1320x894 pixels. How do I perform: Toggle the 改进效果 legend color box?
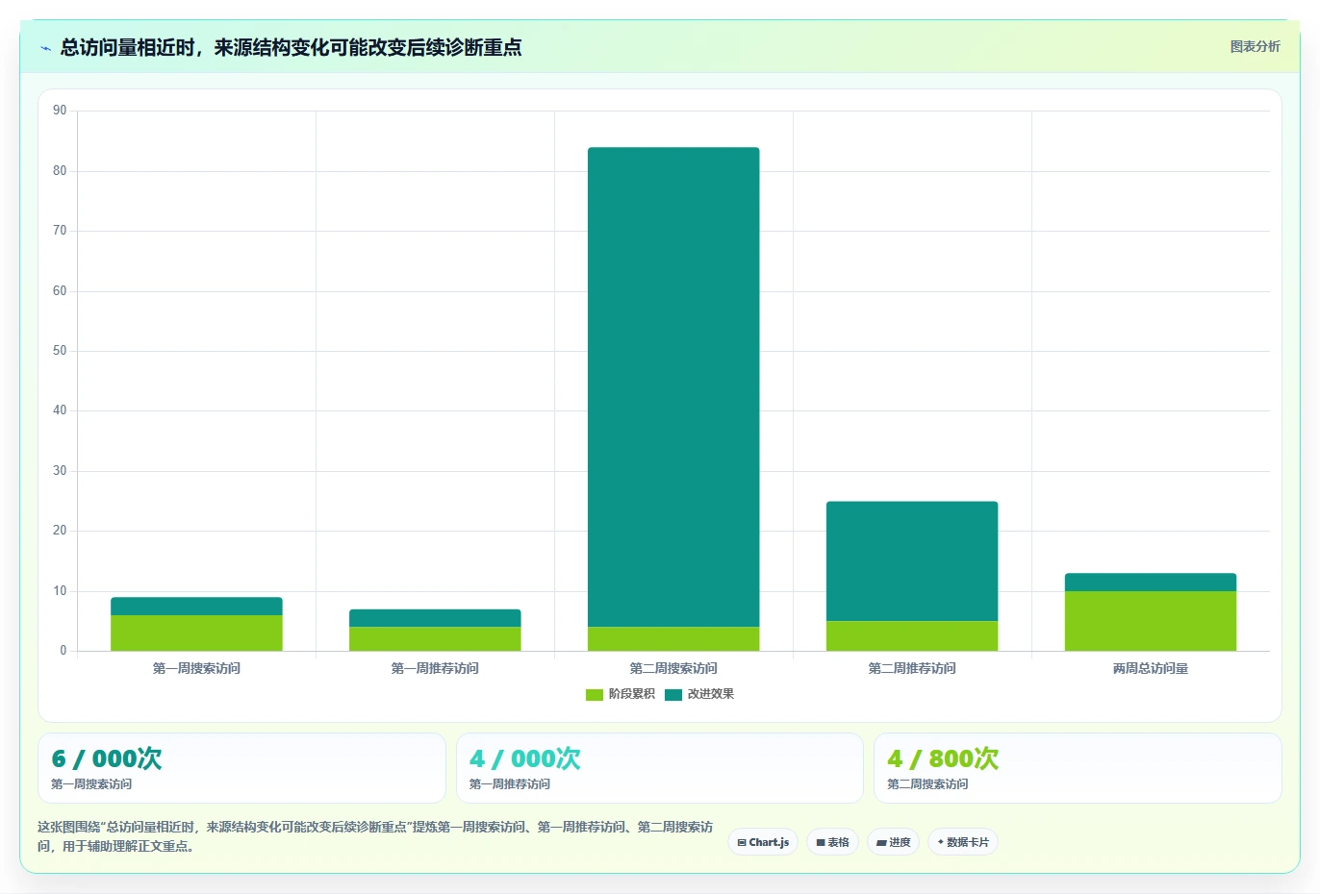tap(673, 694)
